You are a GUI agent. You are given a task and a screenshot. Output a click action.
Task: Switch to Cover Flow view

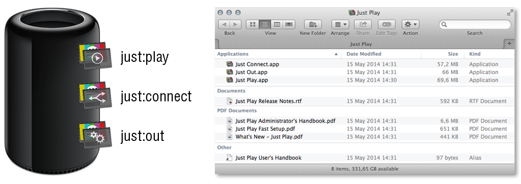click(x=289, y=24)
